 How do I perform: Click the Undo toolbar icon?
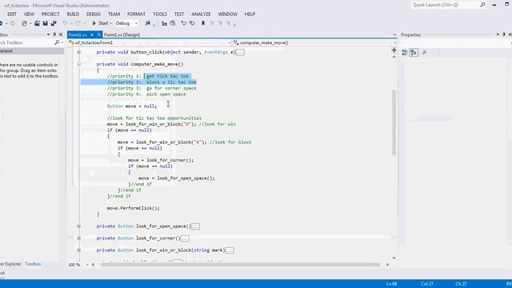65,23
